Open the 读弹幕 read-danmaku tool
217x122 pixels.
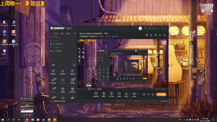[x=72, y=81]
